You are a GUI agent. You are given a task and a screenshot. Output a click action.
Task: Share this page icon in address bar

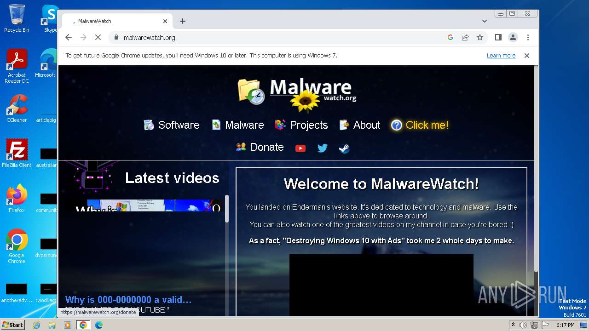point(465,38)
